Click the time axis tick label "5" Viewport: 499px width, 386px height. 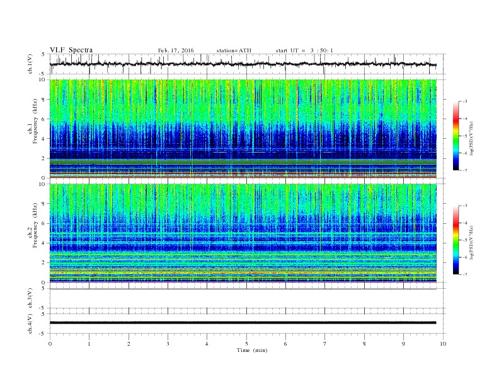[246, 344]
